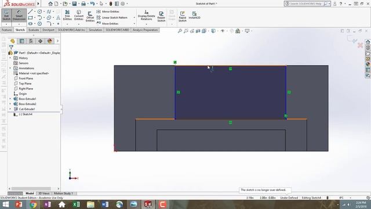Click the Print icon in the quick toolbar
The height and width of the screenshot is (209, 371).
tap(83, 4)
